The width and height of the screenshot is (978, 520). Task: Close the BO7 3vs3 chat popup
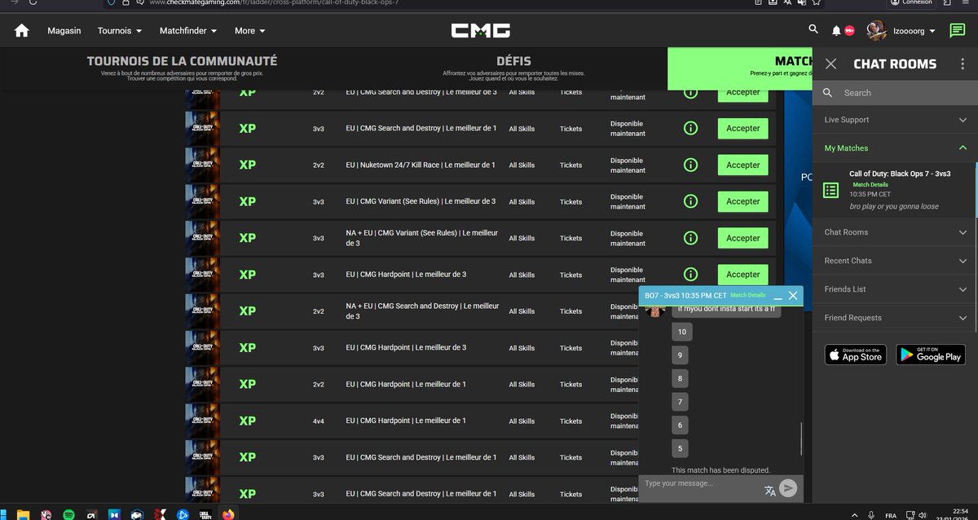click(x=793, y=296)
